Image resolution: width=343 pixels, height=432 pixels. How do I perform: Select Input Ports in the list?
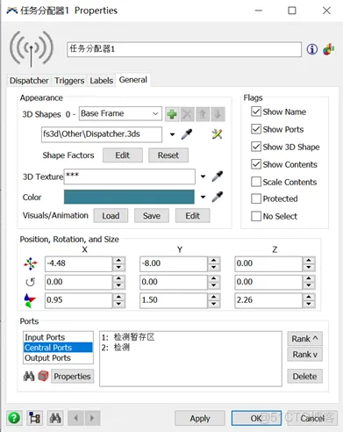tap(58, 337)
